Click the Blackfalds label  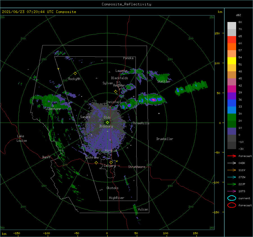[x=119, y=78]
